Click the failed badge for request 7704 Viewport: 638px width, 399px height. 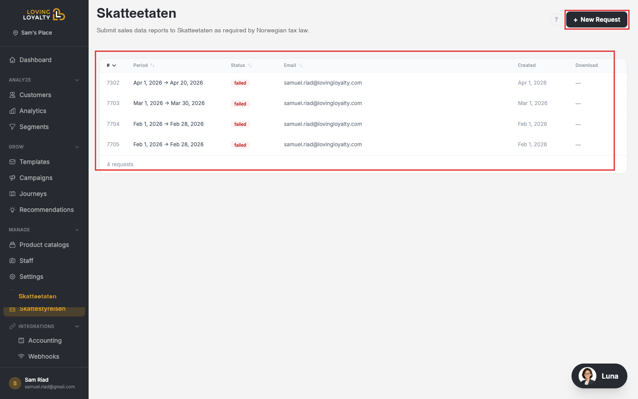[240, 124]
